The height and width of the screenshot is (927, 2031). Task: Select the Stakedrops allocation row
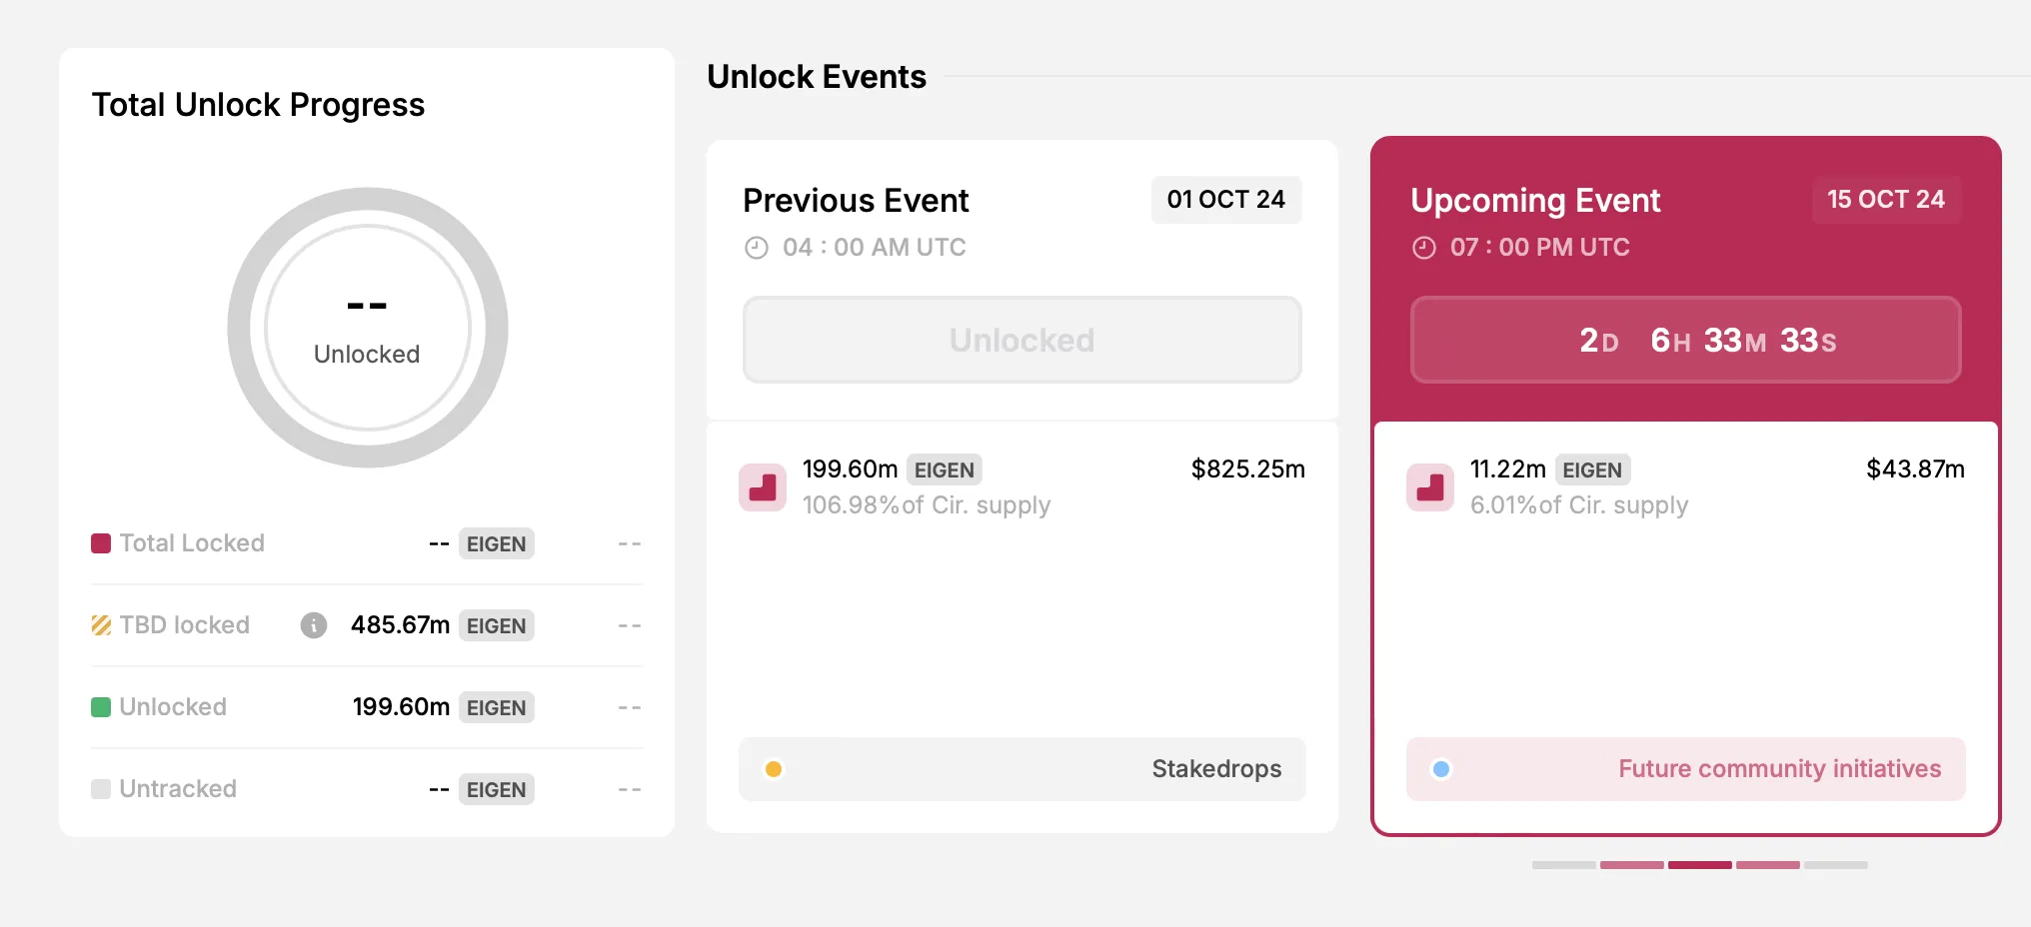click(x=1021, y=769)
